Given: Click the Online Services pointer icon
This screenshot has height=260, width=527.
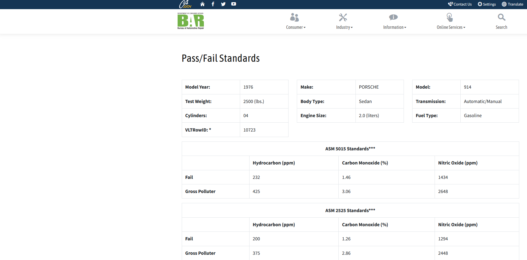Looking at the screenshot, I should click(x=450, y=17).
